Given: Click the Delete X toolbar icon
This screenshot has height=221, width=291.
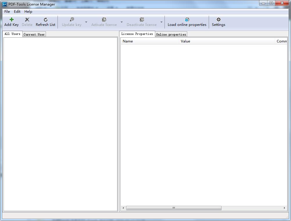Looking at the screenshot, I should tap(27, 19).
